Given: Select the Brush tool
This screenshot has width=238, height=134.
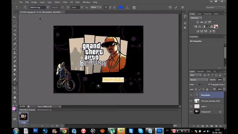Looking at the screenshot, I should [15, 48].
